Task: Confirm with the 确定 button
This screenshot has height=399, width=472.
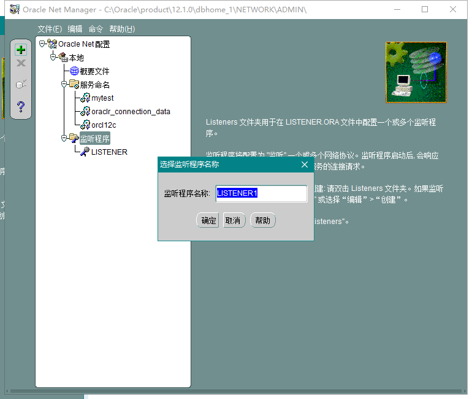Action: pos(208,220)
